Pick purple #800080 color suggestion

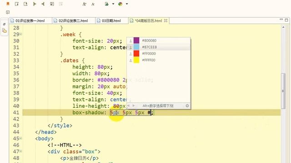click(x=159, y=40)
